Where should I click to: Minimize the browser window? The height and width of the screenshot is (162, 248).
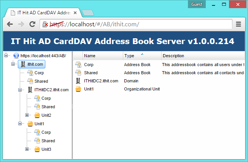click(214, 4)
